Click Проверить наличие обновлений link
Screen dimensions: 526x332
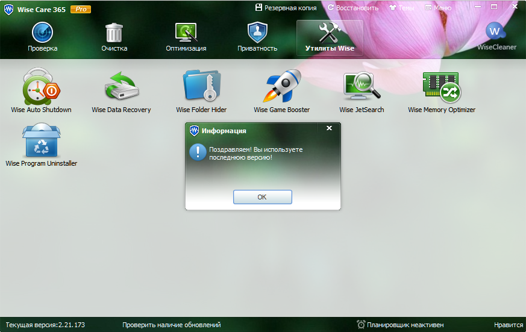pyautogui.click(x=172, y=325)
